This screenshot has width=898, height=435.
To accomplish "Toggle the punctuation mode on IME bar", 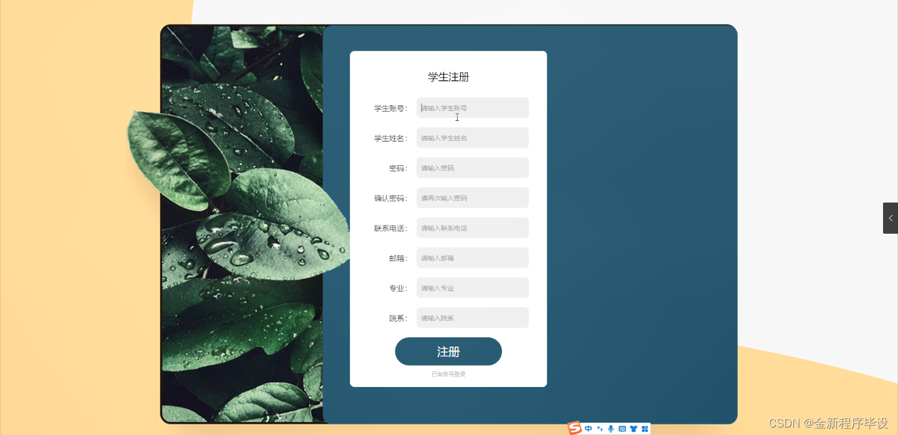I will 600,429.
